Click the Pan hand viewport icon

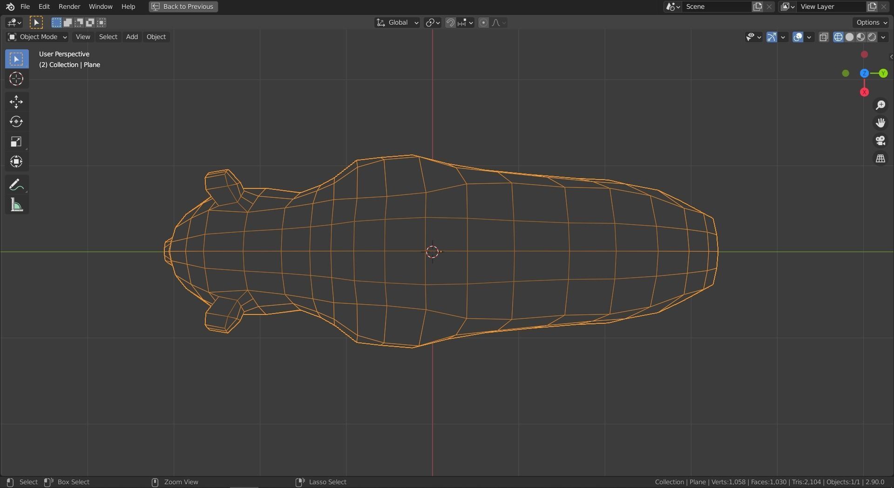(880, 123)
